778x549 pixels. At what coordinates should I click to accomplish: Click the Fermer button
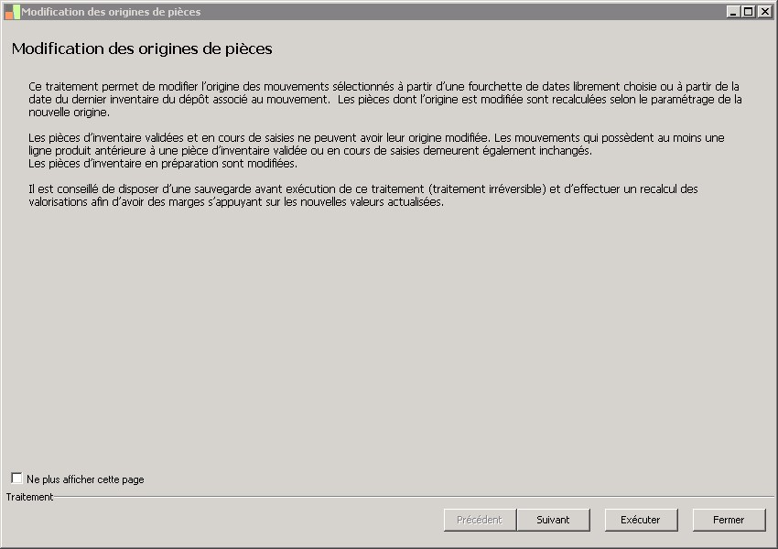pos(729,520)
